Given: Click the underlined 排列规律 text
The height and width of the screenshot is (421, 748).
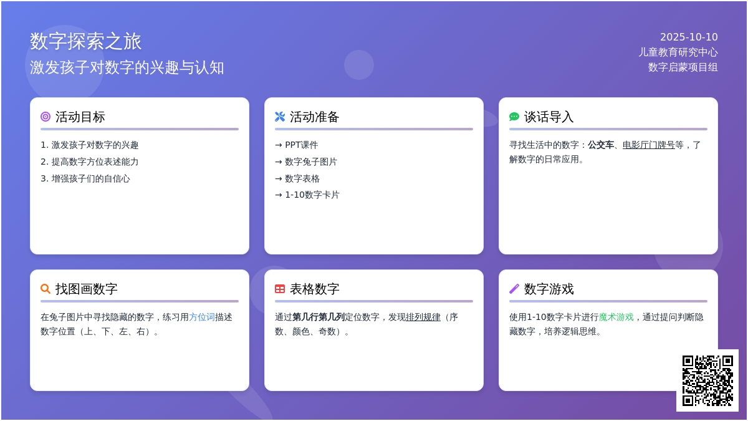Looking at the screenshot, I should [x=423, y=317].
